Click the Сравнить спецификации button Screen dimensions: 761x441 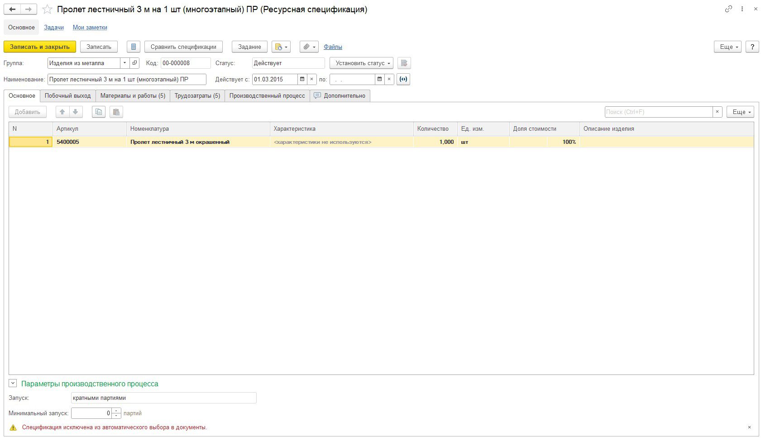[x=183, y=47]
